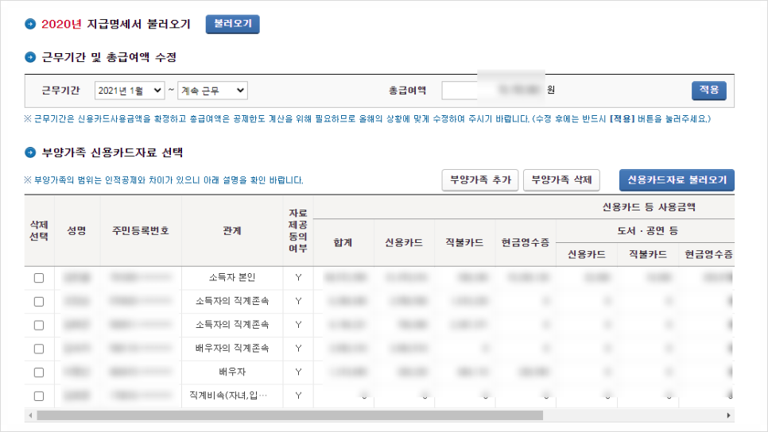768x432 pixels.
Task: Click the 합계 column header
Action: click(x=343, y=243)
